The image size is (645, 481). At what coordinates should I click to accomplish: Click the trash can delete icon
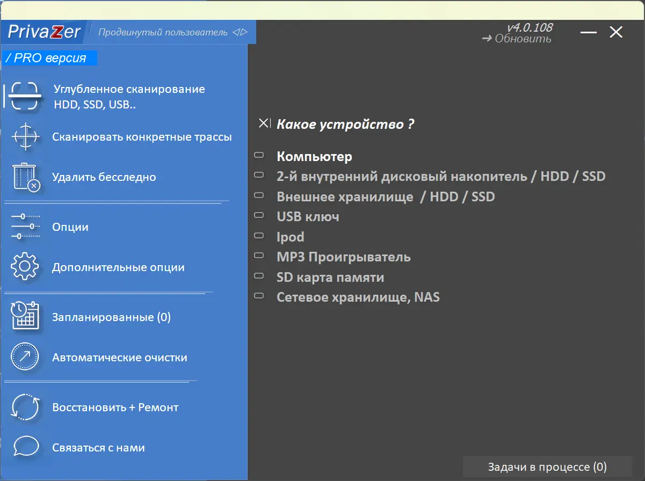(26, 177)
